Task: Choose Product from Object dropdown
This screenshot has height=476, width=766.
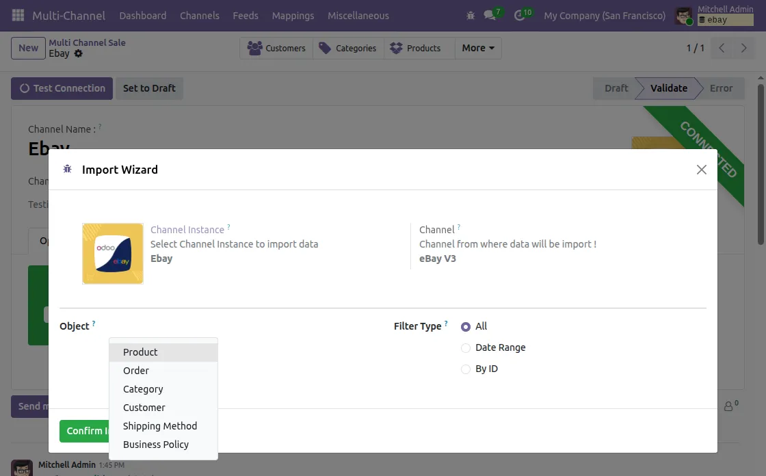Action: coord(163,352)
